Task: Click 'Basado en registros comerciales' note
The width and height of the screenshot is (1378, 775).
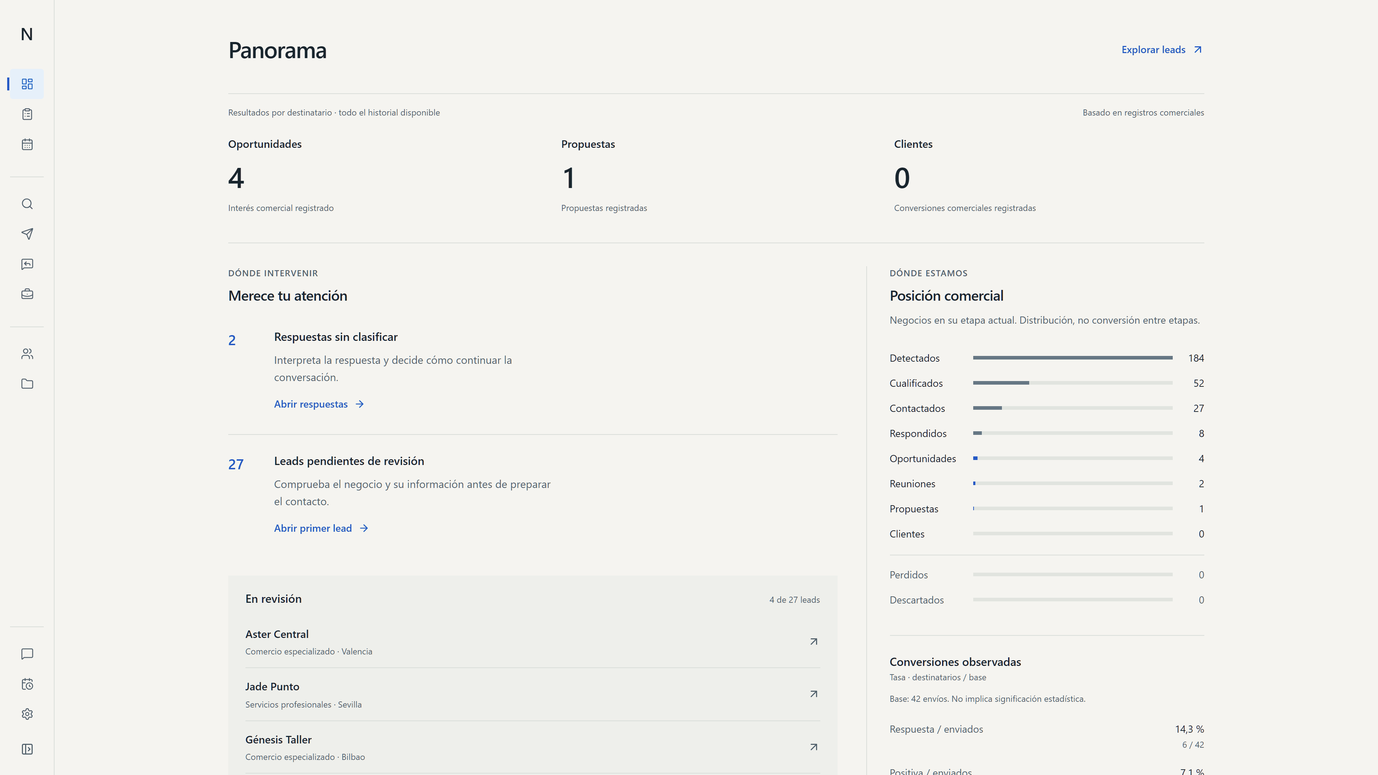Action: (1143, 112)
